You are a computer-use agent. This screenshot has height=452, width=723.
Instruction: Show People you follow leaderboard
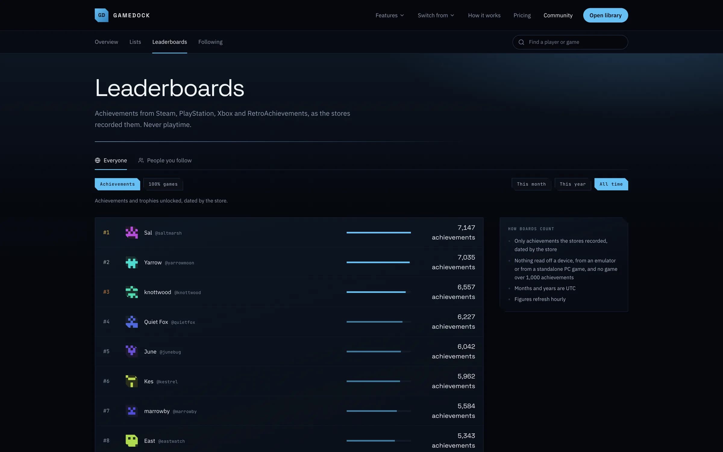165,160
